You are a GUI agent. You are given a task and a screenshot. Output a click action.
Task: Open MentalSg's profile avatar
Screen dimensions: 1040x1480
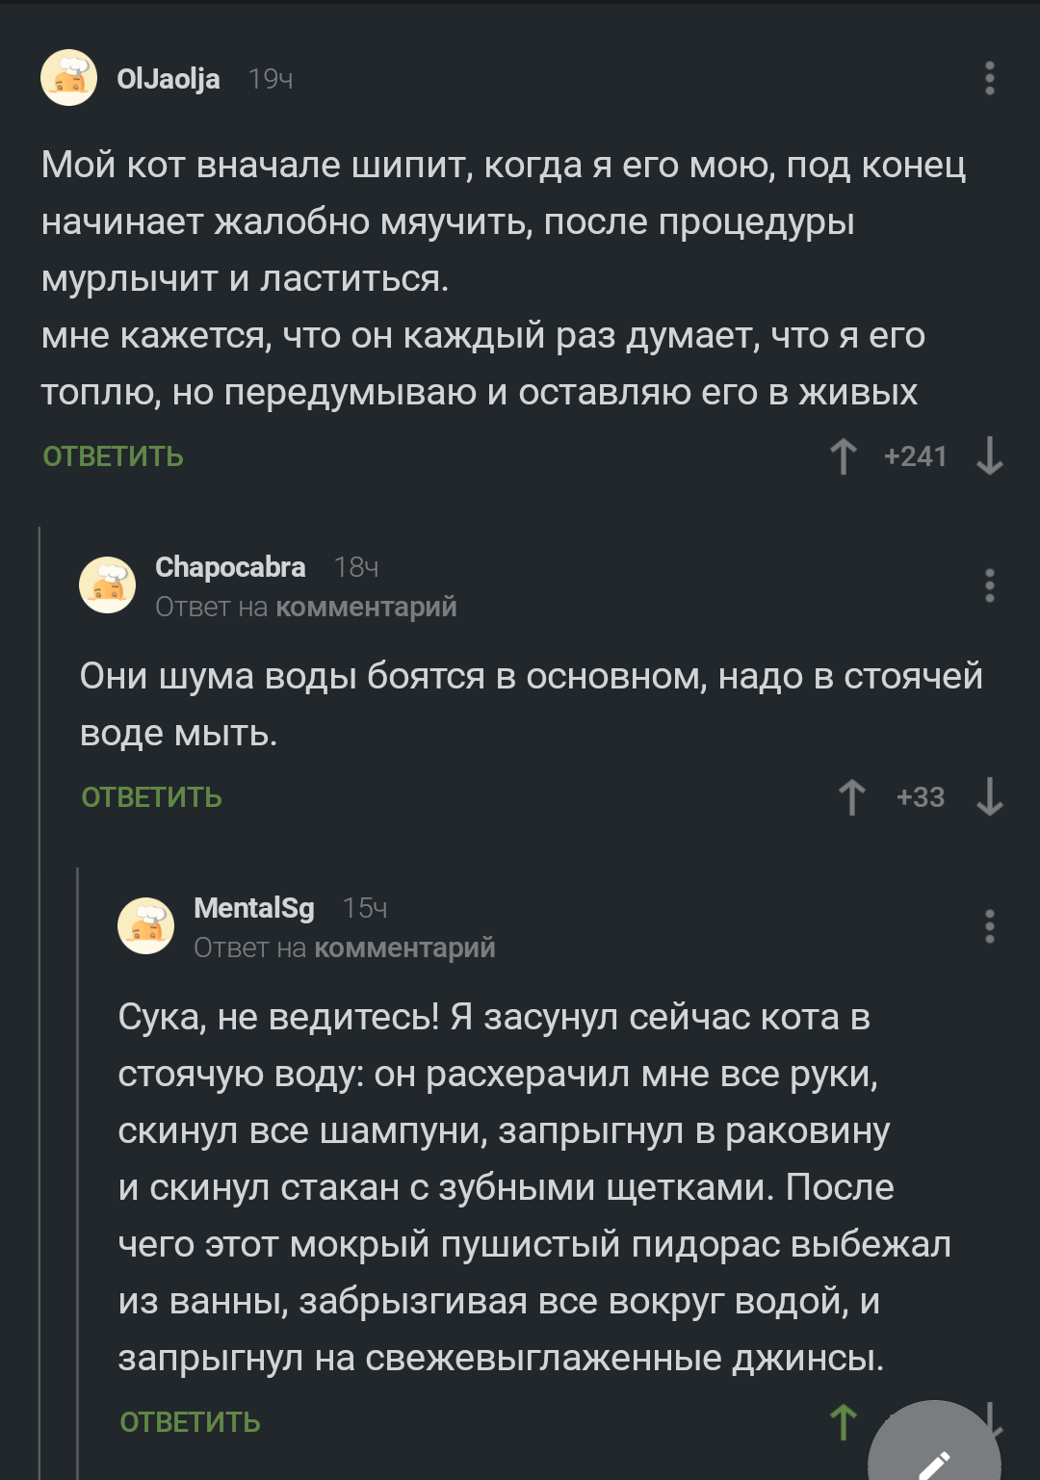(x=146, y=925)
